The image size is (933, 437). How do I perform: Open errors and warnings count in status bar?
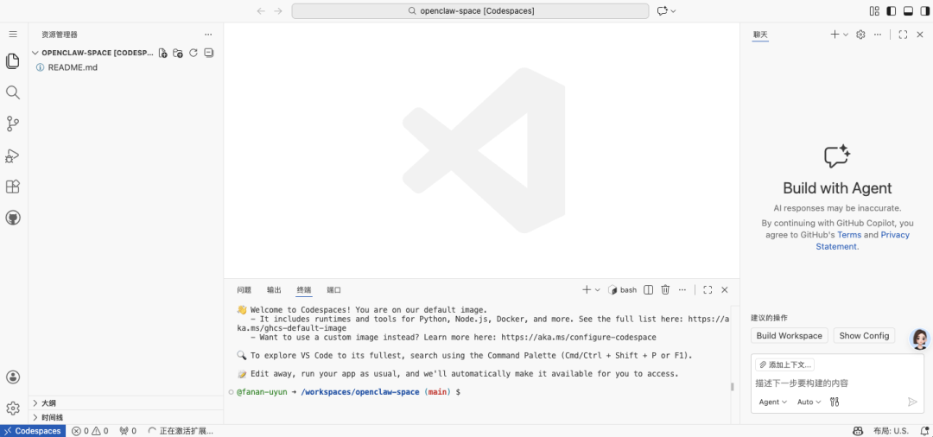click(90, 430)
